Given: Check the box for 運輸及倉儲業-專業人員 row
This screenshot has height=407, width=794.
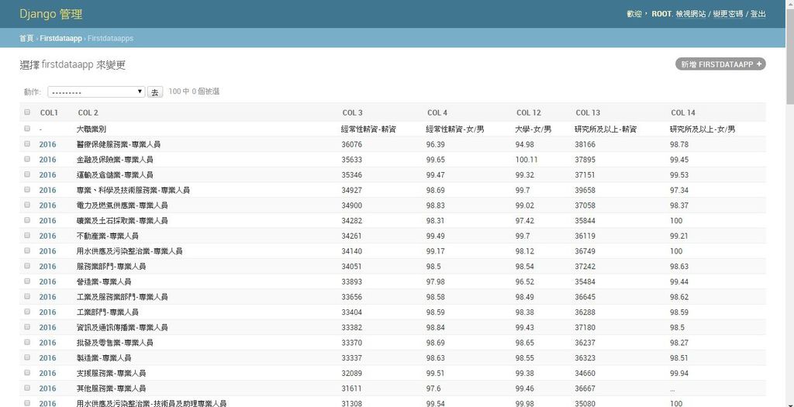Looking at the screenshot, I should (x=27, y=174).
